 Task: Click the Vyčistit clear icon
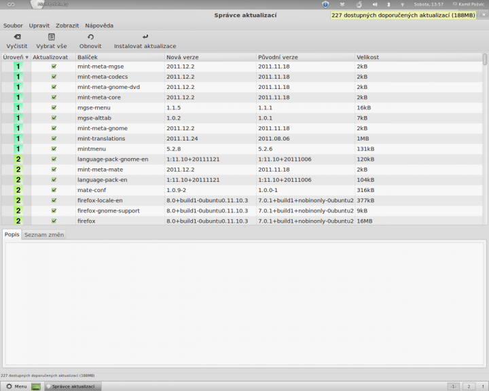click(x=17, y=37)
